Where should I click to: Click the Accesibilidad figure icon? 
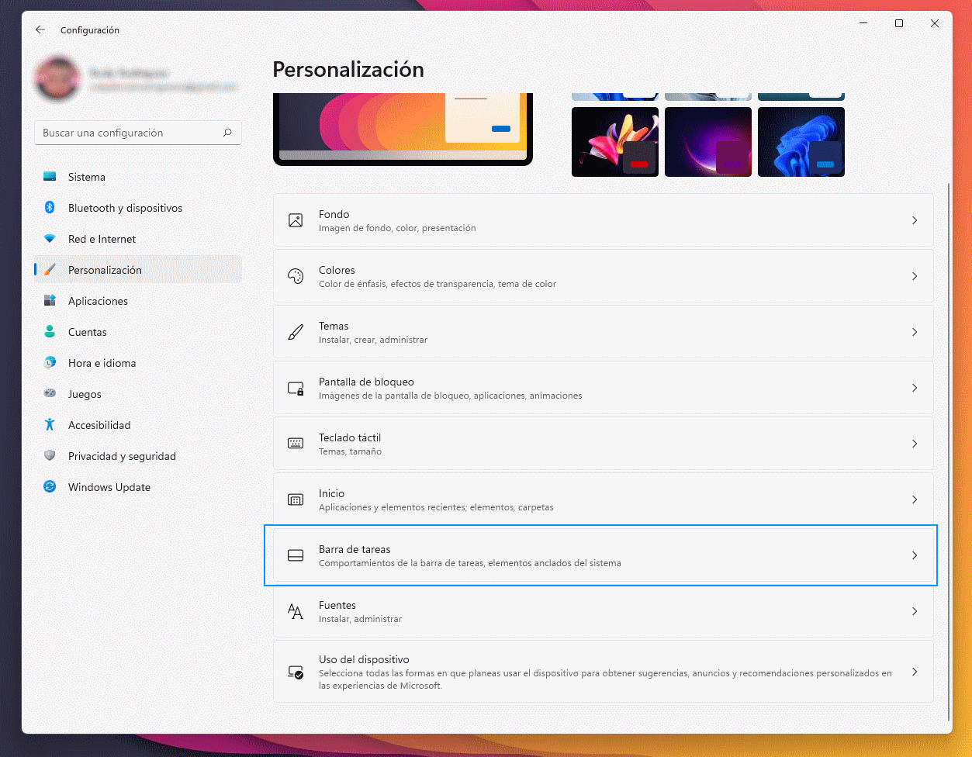(50, 425)
